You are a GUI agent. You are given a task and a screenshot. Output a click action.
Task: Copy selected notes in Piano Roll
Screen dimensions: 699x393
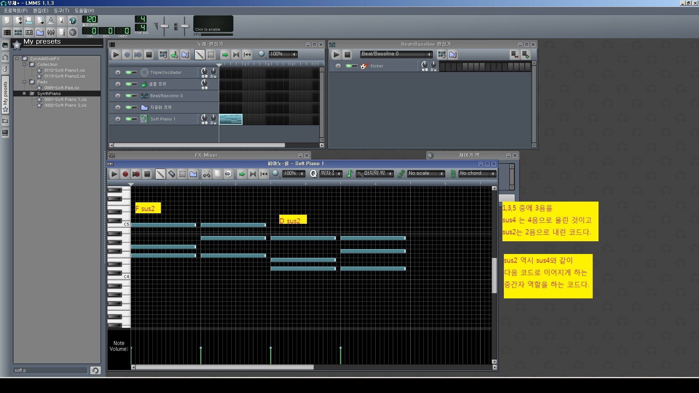217,174
